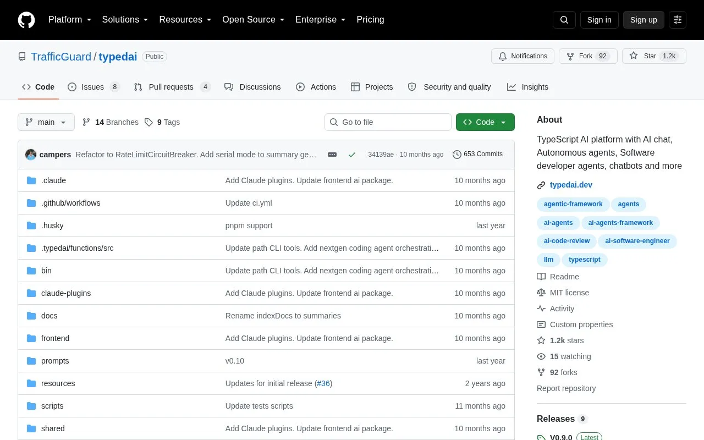The height and width of the screenshot is (440, 704).
Task: Expand the Open Source menu
Action: 253,20
